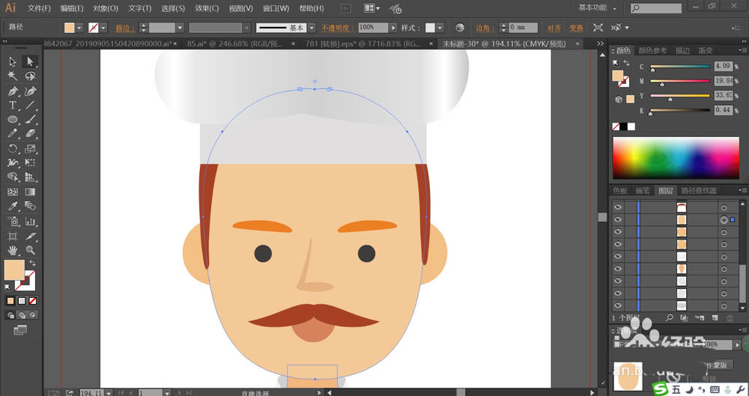The height and width of the screenshot is (396, 749).
Task: Select the Curvature pen tool
Action: tap(30, 91)
